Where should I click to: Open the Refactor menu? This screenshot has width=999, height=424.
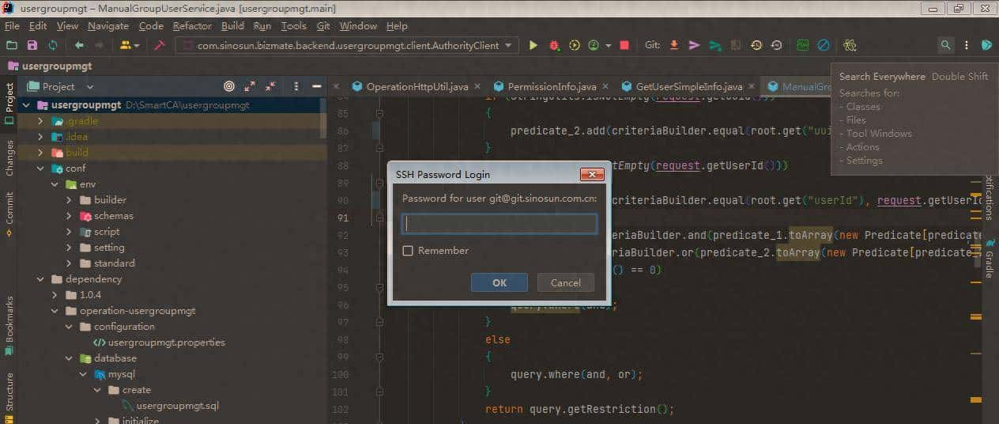tap(192, 25)
